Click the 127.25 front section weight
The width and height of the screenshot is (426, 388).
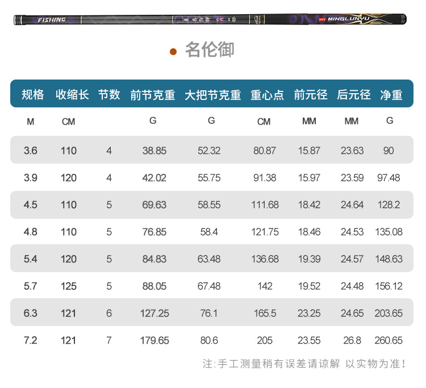click(154, 313)
